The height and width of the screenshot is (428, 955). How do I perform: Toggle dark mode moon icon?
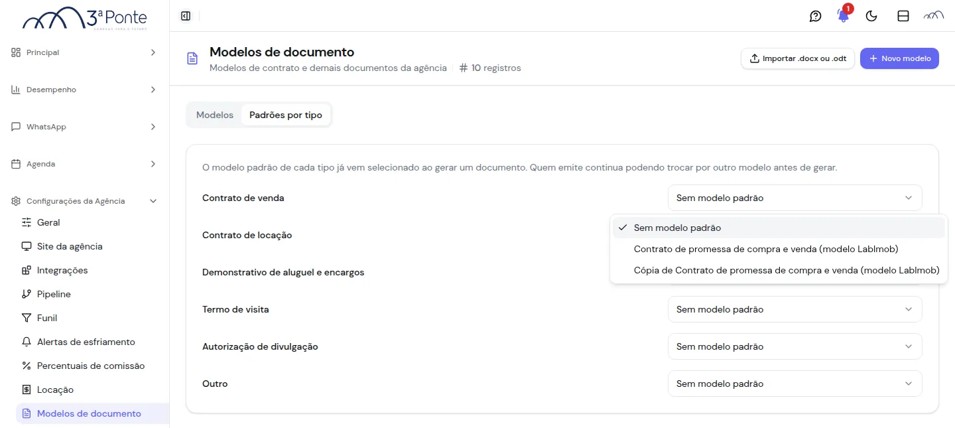[872, 16]
